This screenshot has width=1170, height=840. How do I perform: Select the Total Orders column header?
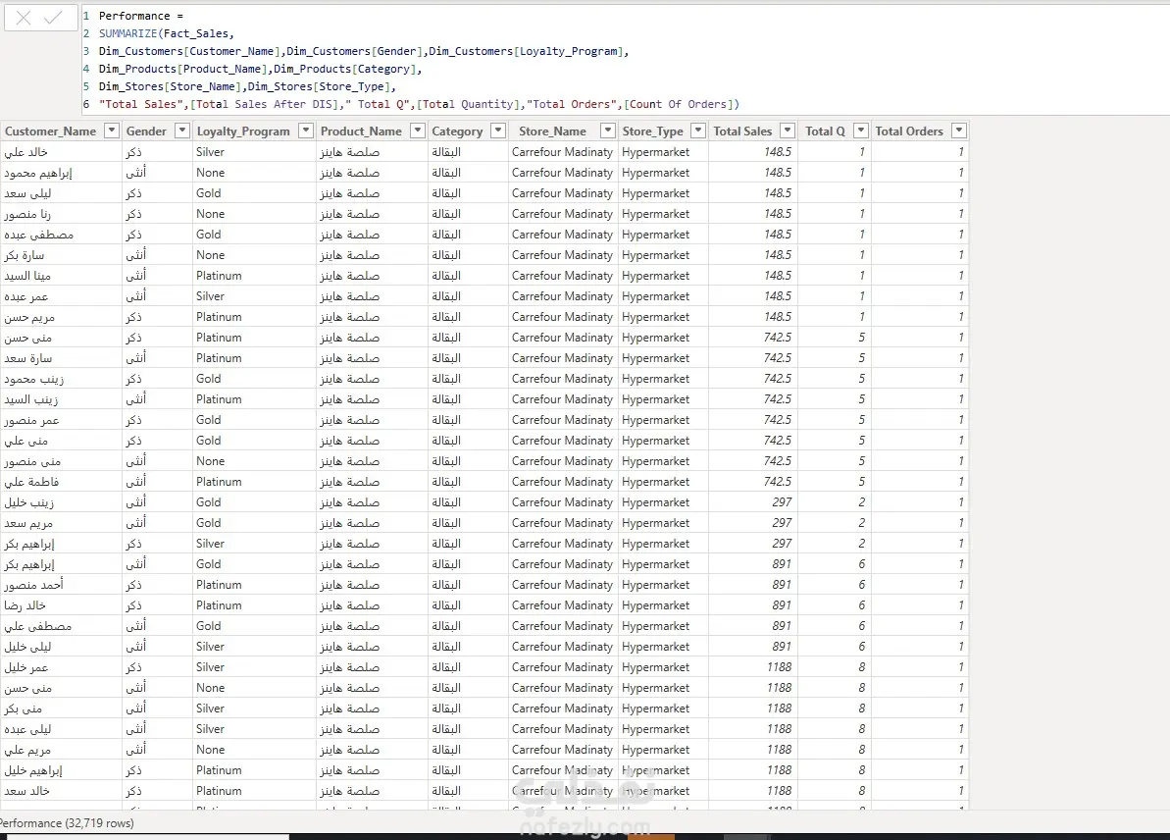point(909,131)
